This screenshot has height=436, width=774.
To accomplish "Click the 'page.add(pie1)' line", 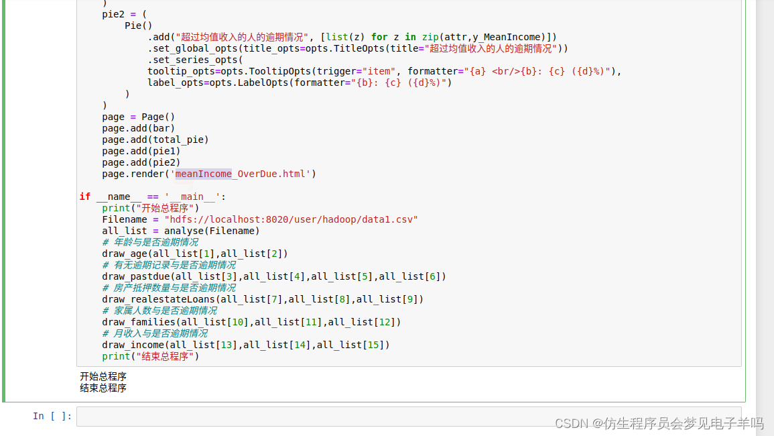I will [x=141, y=152].
